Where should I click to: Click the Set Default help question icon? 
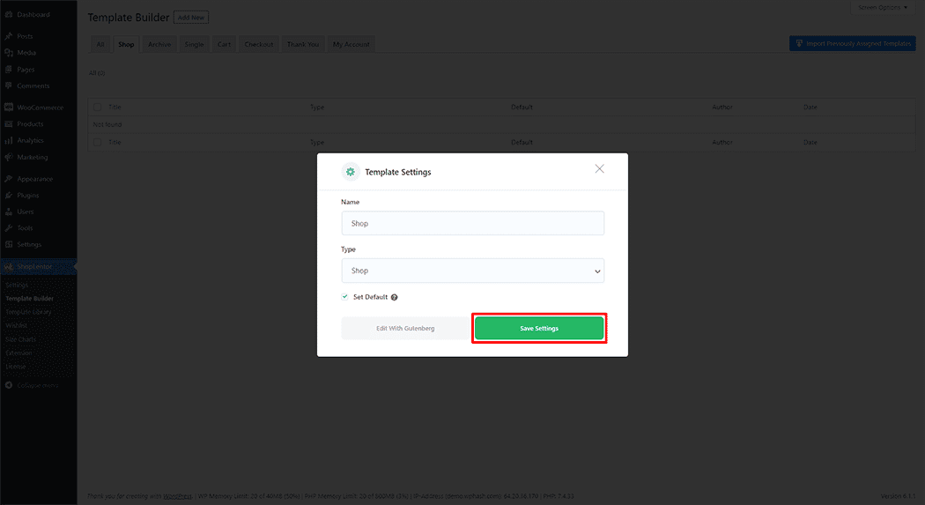tap(395, 298)
